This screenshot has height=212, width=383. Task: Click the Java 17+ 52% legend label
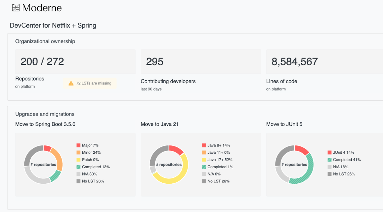tap(220, 160)
